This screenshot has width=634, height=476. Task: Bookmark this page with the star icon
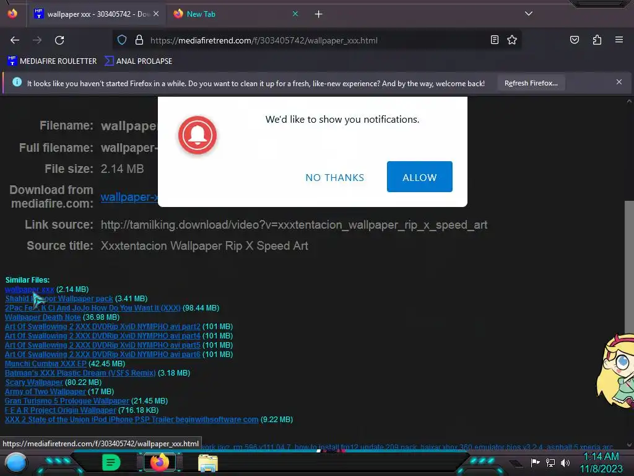(x=512, y=40)
